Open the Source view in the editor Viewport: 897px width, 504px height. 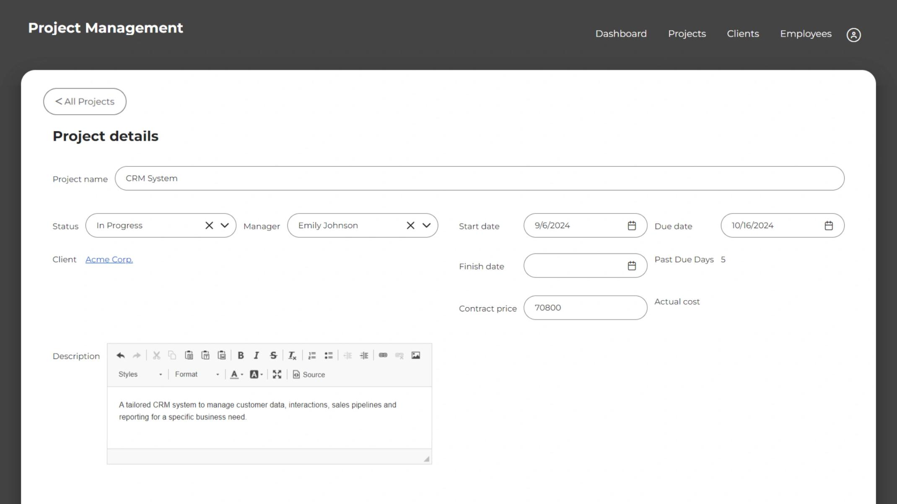coord(309,374)
